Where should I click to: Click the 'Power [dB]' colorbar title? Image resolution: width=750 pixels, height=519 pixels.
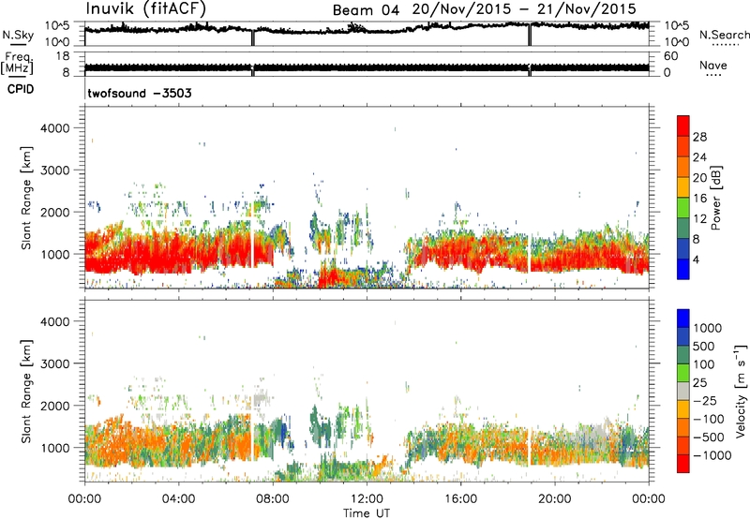(715, 198)
